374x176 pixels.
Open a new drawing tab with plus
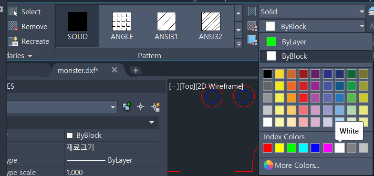(x=135, y=71)
